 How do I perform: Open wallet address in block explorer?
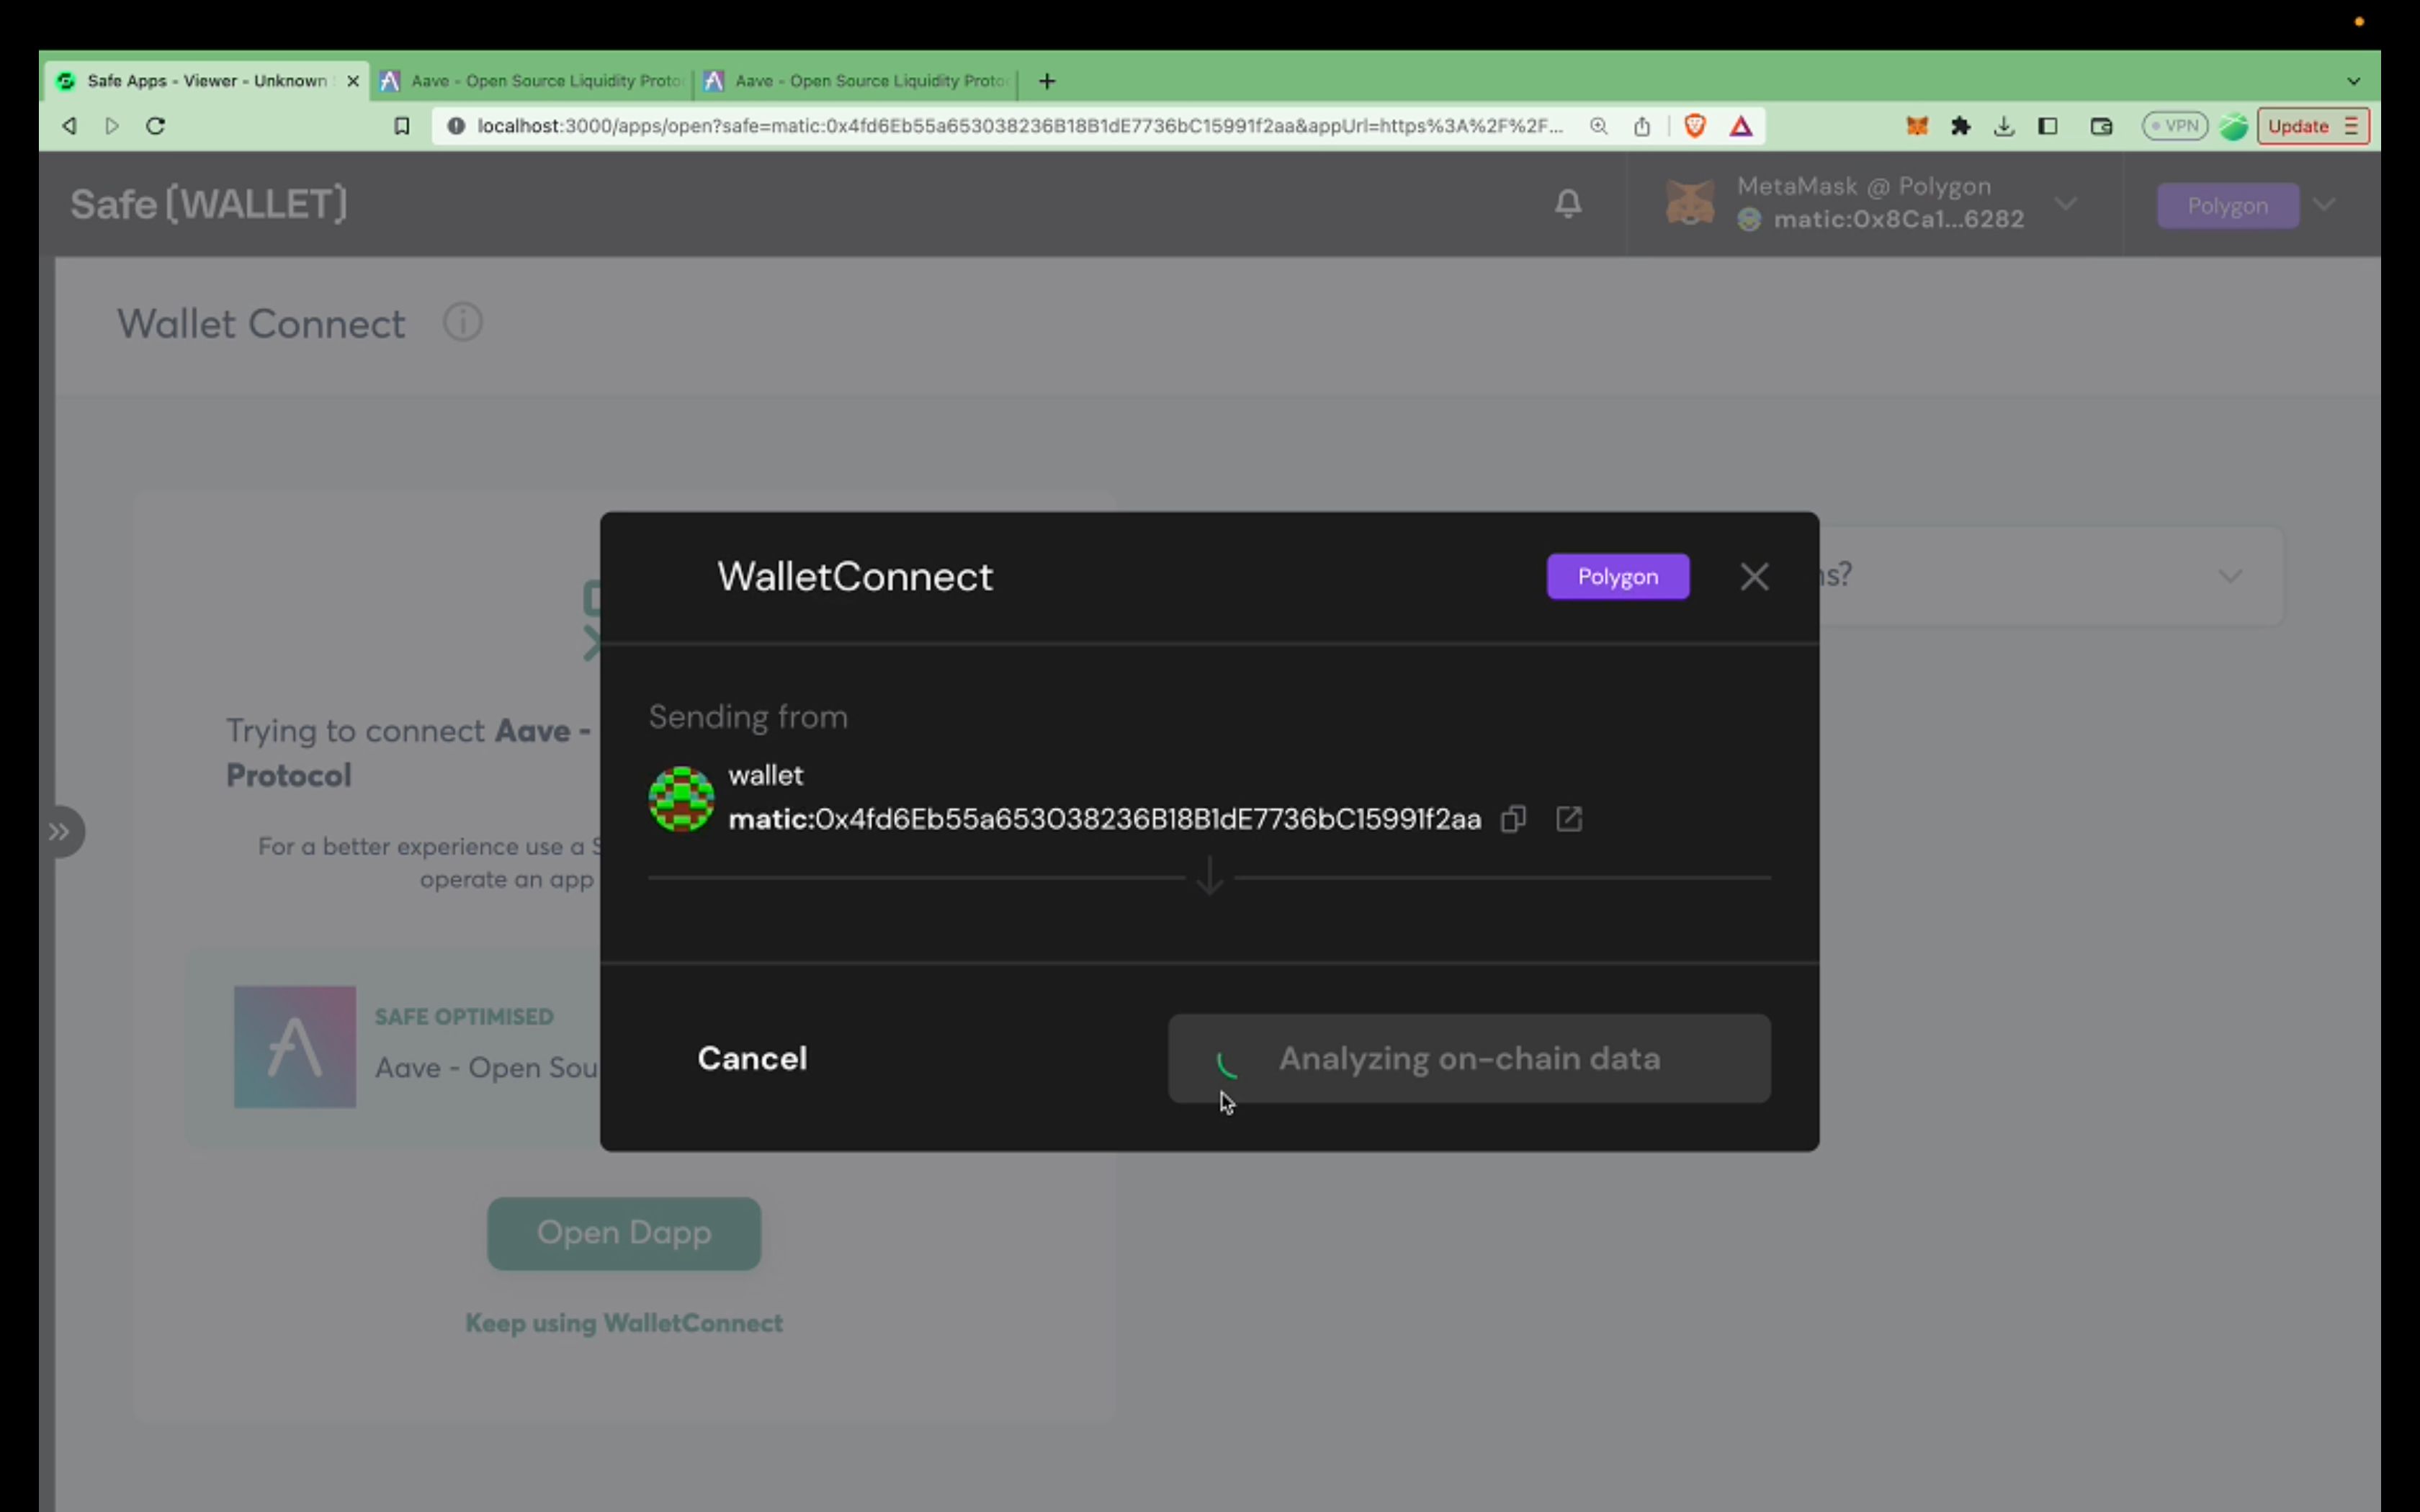[1569, 819]
